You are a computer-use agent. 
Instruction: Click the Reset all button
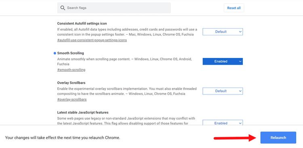click(234, 8)
